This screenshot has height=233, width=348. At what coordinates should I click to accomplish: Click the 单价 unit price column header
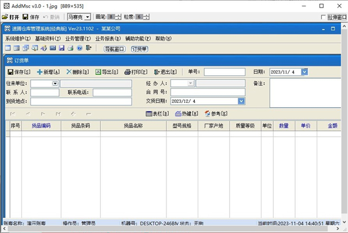pos(306,126)
